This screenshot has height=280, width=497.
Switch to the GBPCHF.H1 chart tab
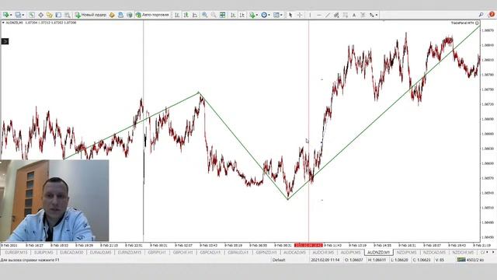(x=183, y=252)
